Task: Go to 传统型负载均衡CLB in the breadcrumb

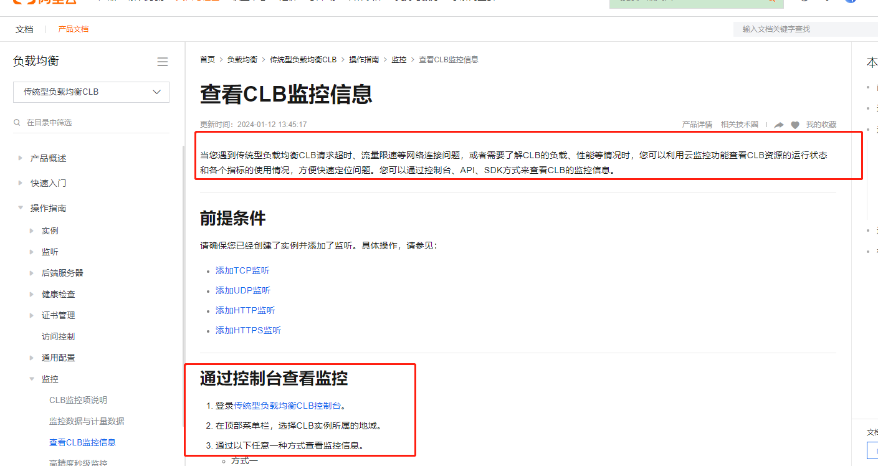Action: point(303,60)
